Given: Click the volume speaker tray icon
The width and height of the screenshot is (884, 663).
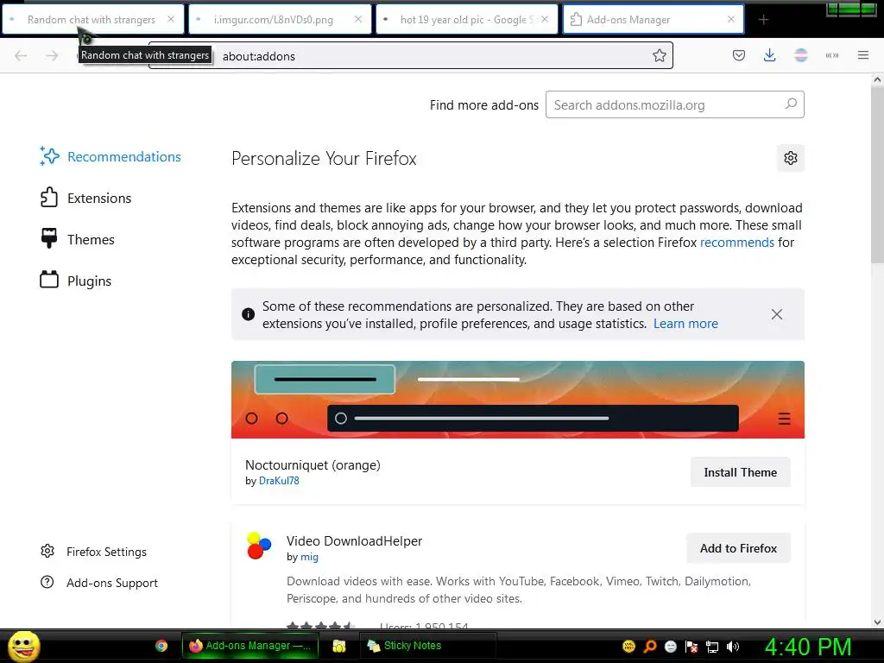Looking at the screenshot, I should coord(732,646).
